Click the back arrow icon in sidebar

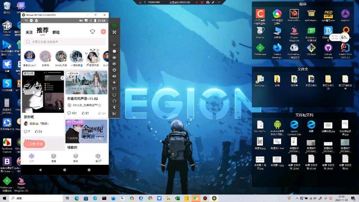(114, 107)
